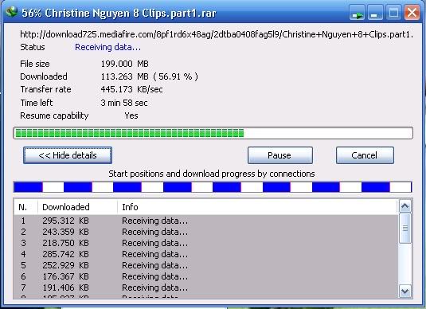The width and height of the screenshot is (426, 309).
Task: Click time left 3 min 58 sec
Action: (124, 103)
